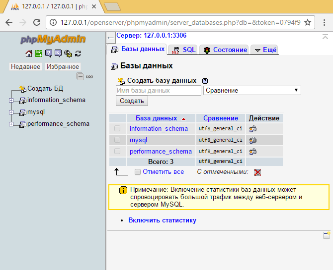Open the SQL tab

point(182,50)
